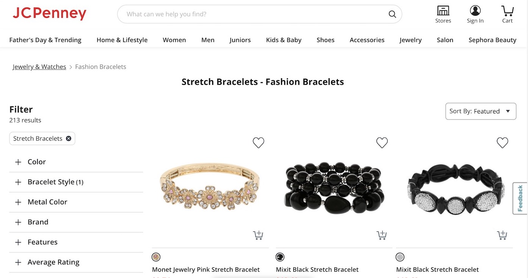
Task: Favorite the beaded Mixit Black bracelet
Action: pyautogui.click(x=382, y=143)
